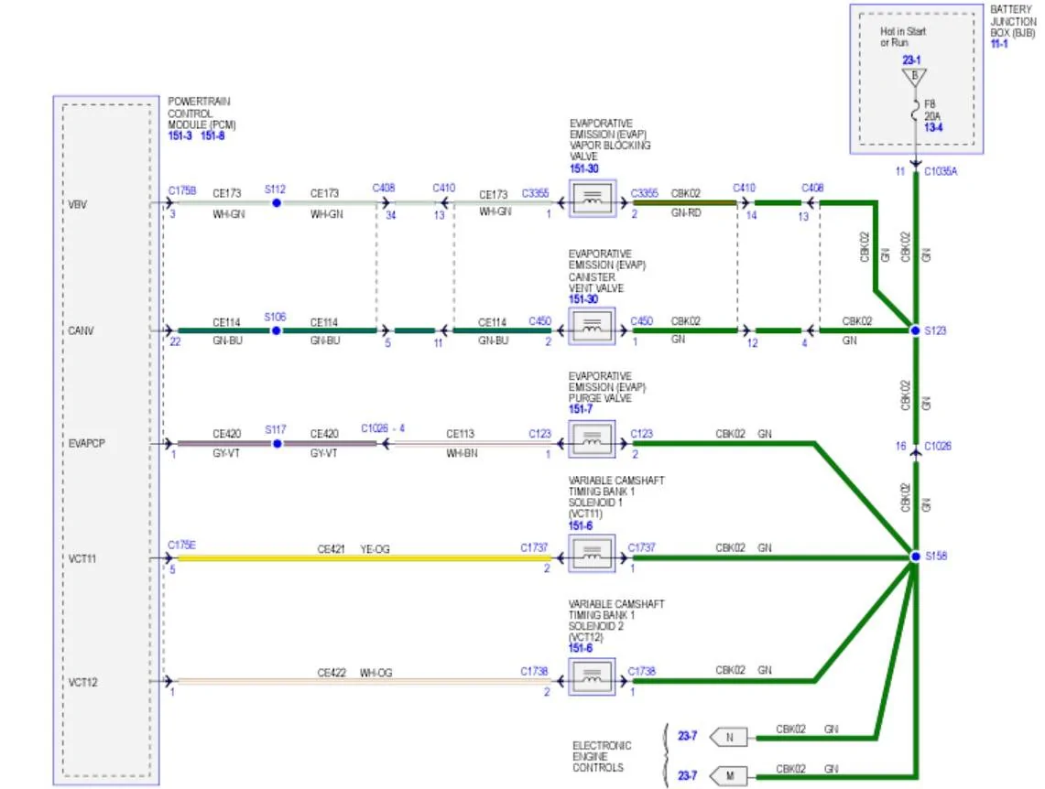Click the YE-OG wire color label

point(375,549)
